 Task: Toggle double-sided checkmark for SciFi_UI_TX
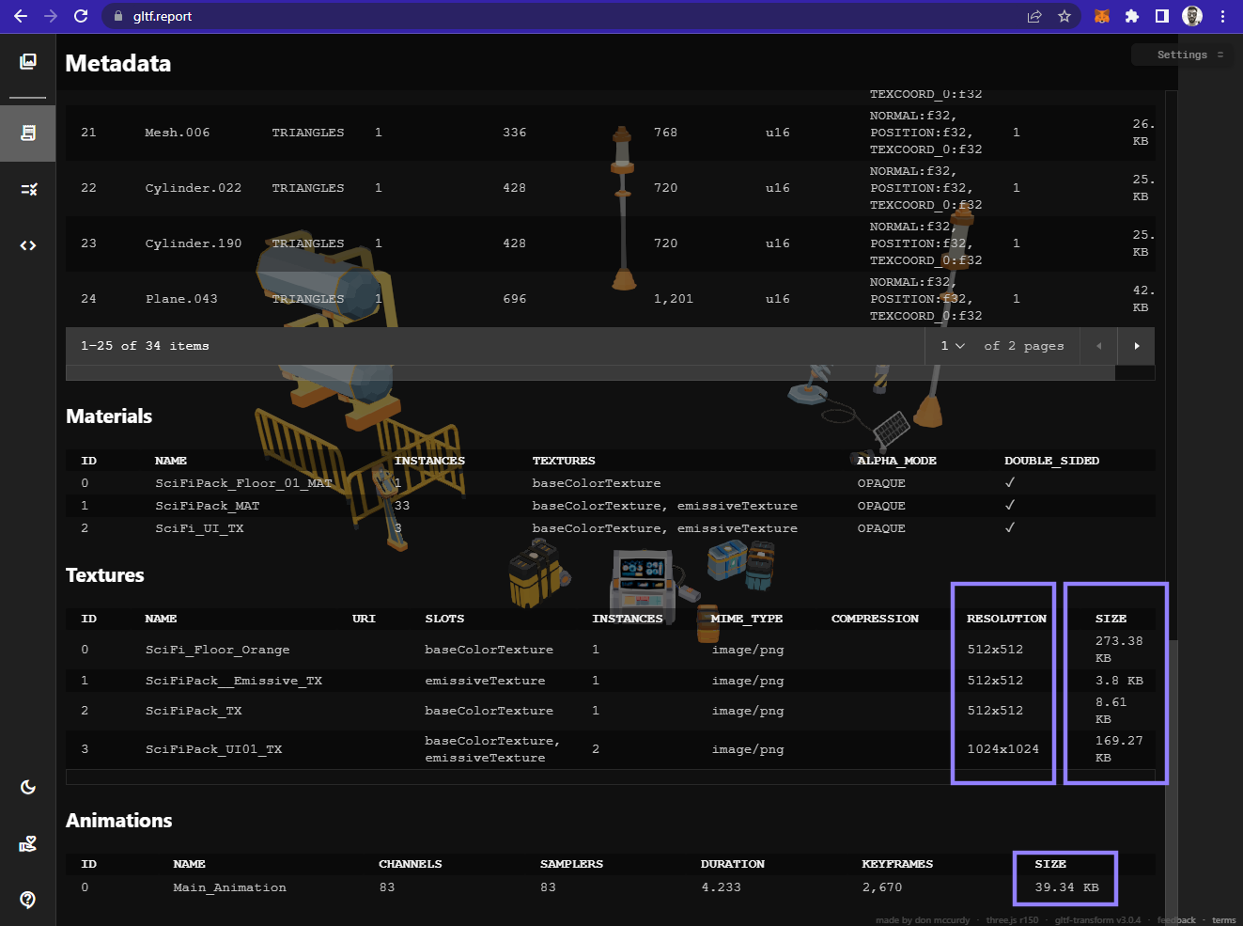coord(1010,528)
